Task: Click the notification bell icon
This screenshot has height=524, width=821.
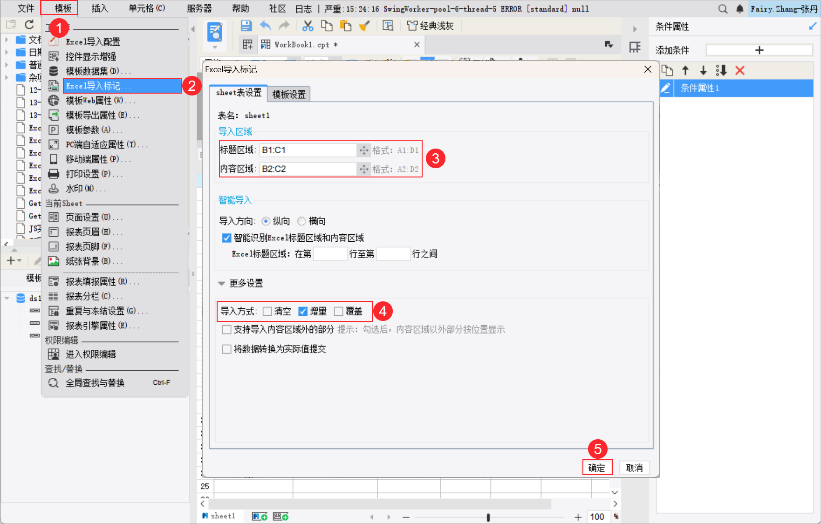Action: click(x=740, y=9)
